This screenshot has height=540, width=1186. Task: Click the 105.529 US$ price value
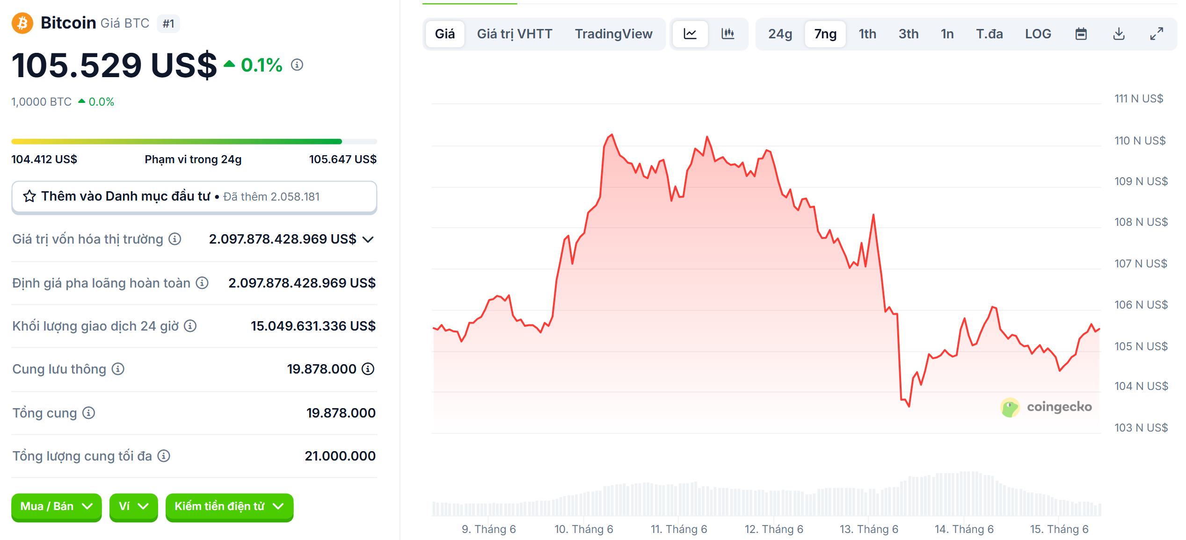pos(114,65)
